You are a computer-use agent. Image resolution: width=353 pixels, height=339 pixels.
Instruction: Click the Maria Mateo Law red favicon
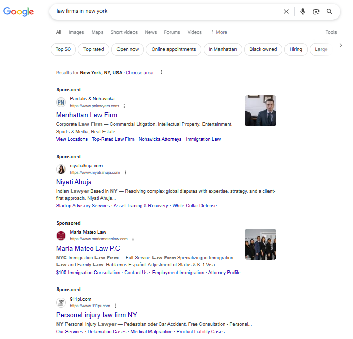tap(61, 235)
